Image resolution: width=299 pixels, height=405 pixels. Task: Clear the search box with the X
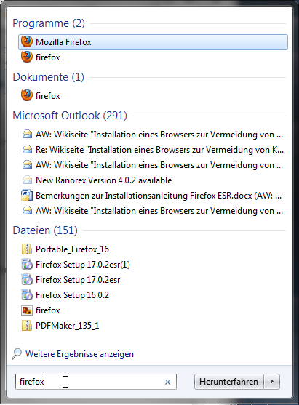(167, 382)
